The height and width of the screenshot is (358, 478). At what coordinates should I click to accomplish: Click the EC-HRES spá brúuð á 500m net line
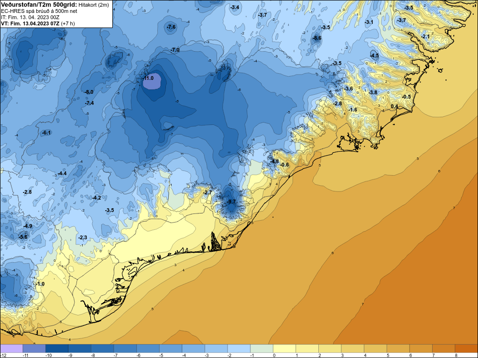coord(39,11)
